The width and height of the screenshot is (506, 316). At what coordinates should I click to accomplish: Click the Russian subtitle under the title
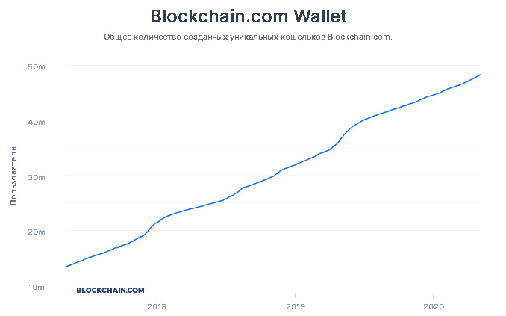248,37
